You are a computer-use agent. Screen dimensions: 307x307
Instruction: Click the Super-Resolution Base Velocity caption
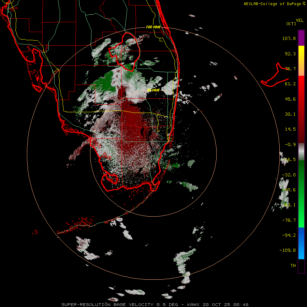point(155,305)
